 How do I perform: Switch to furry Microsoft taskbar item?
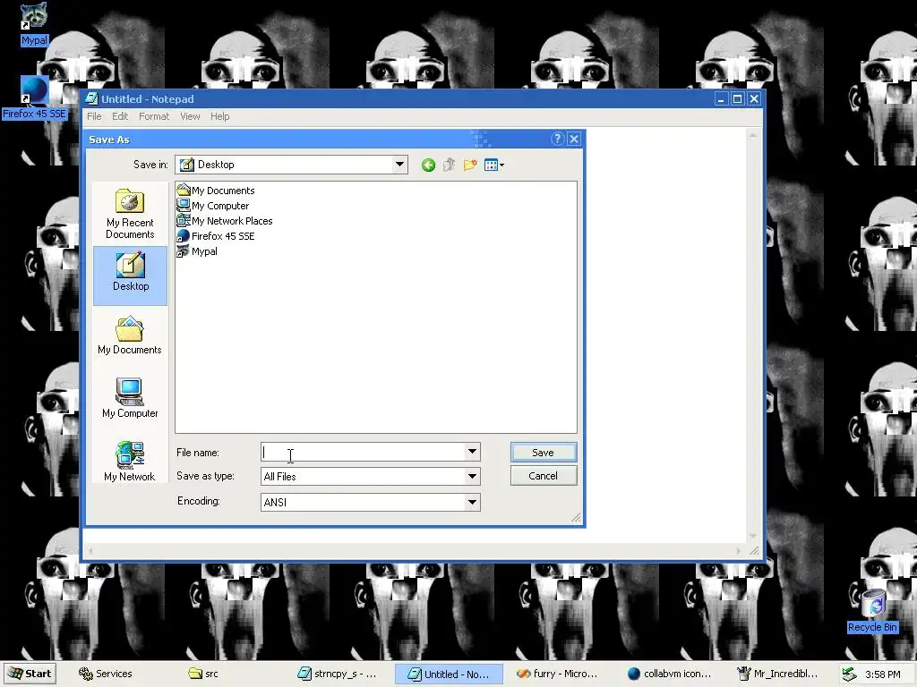[x=557, y=674]
